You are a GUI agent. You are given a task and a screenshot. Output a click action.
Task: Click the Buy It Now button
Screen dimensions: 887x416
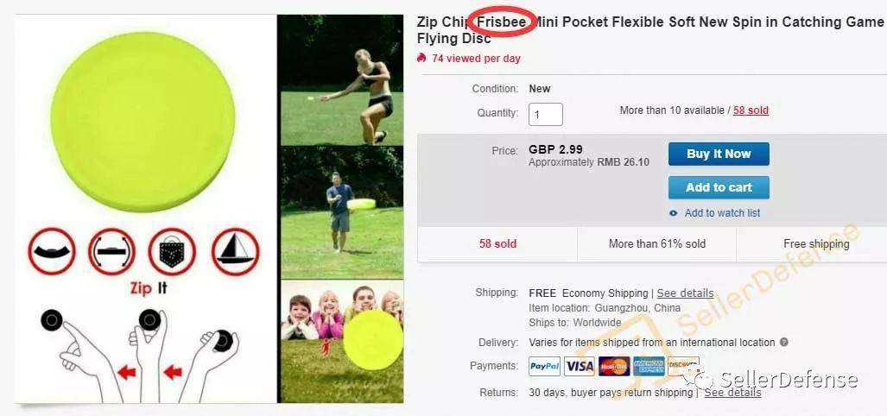pyautogui.click(x=719, y=154)
